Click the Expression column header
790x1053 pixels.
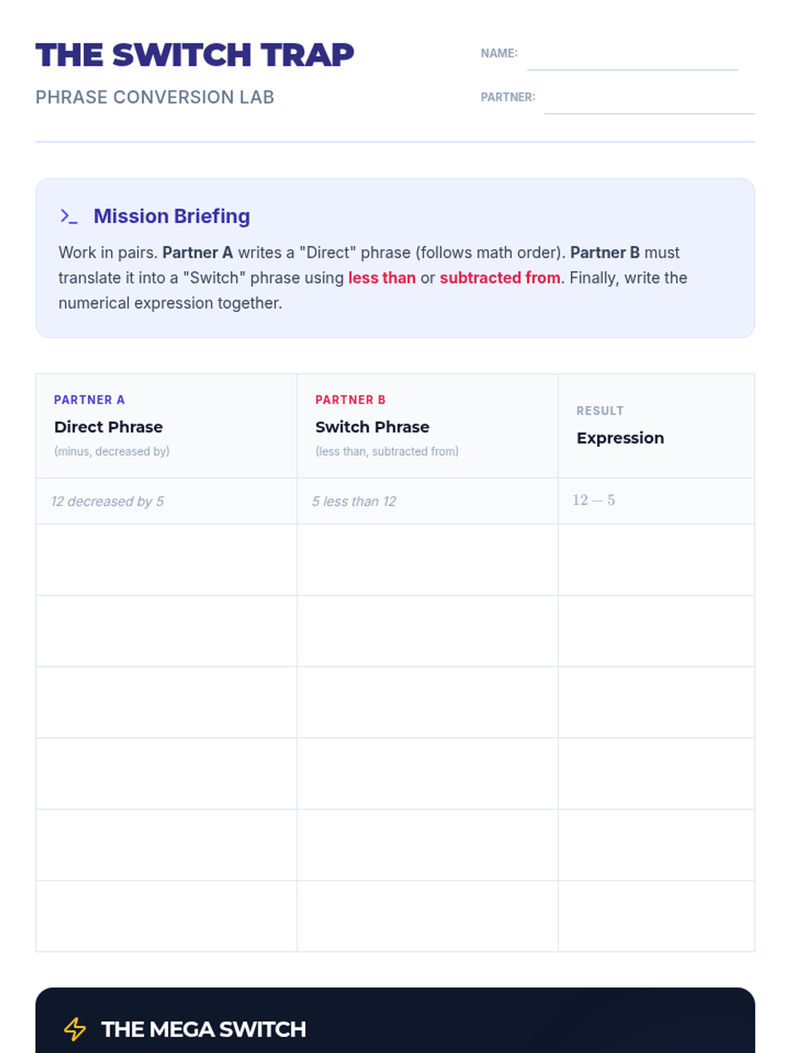(620, 438)
